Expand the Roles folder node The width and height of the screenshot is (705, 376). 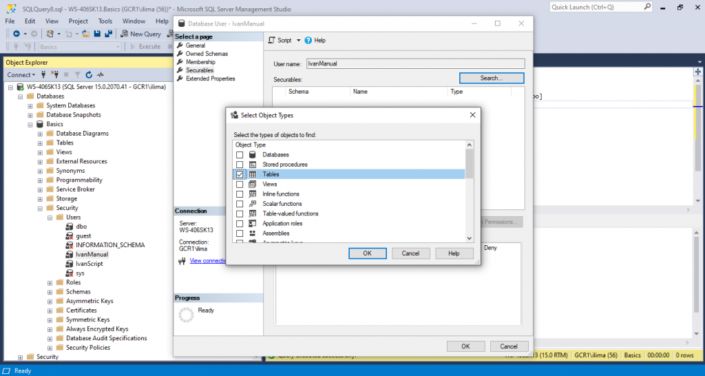click(50, 283)
